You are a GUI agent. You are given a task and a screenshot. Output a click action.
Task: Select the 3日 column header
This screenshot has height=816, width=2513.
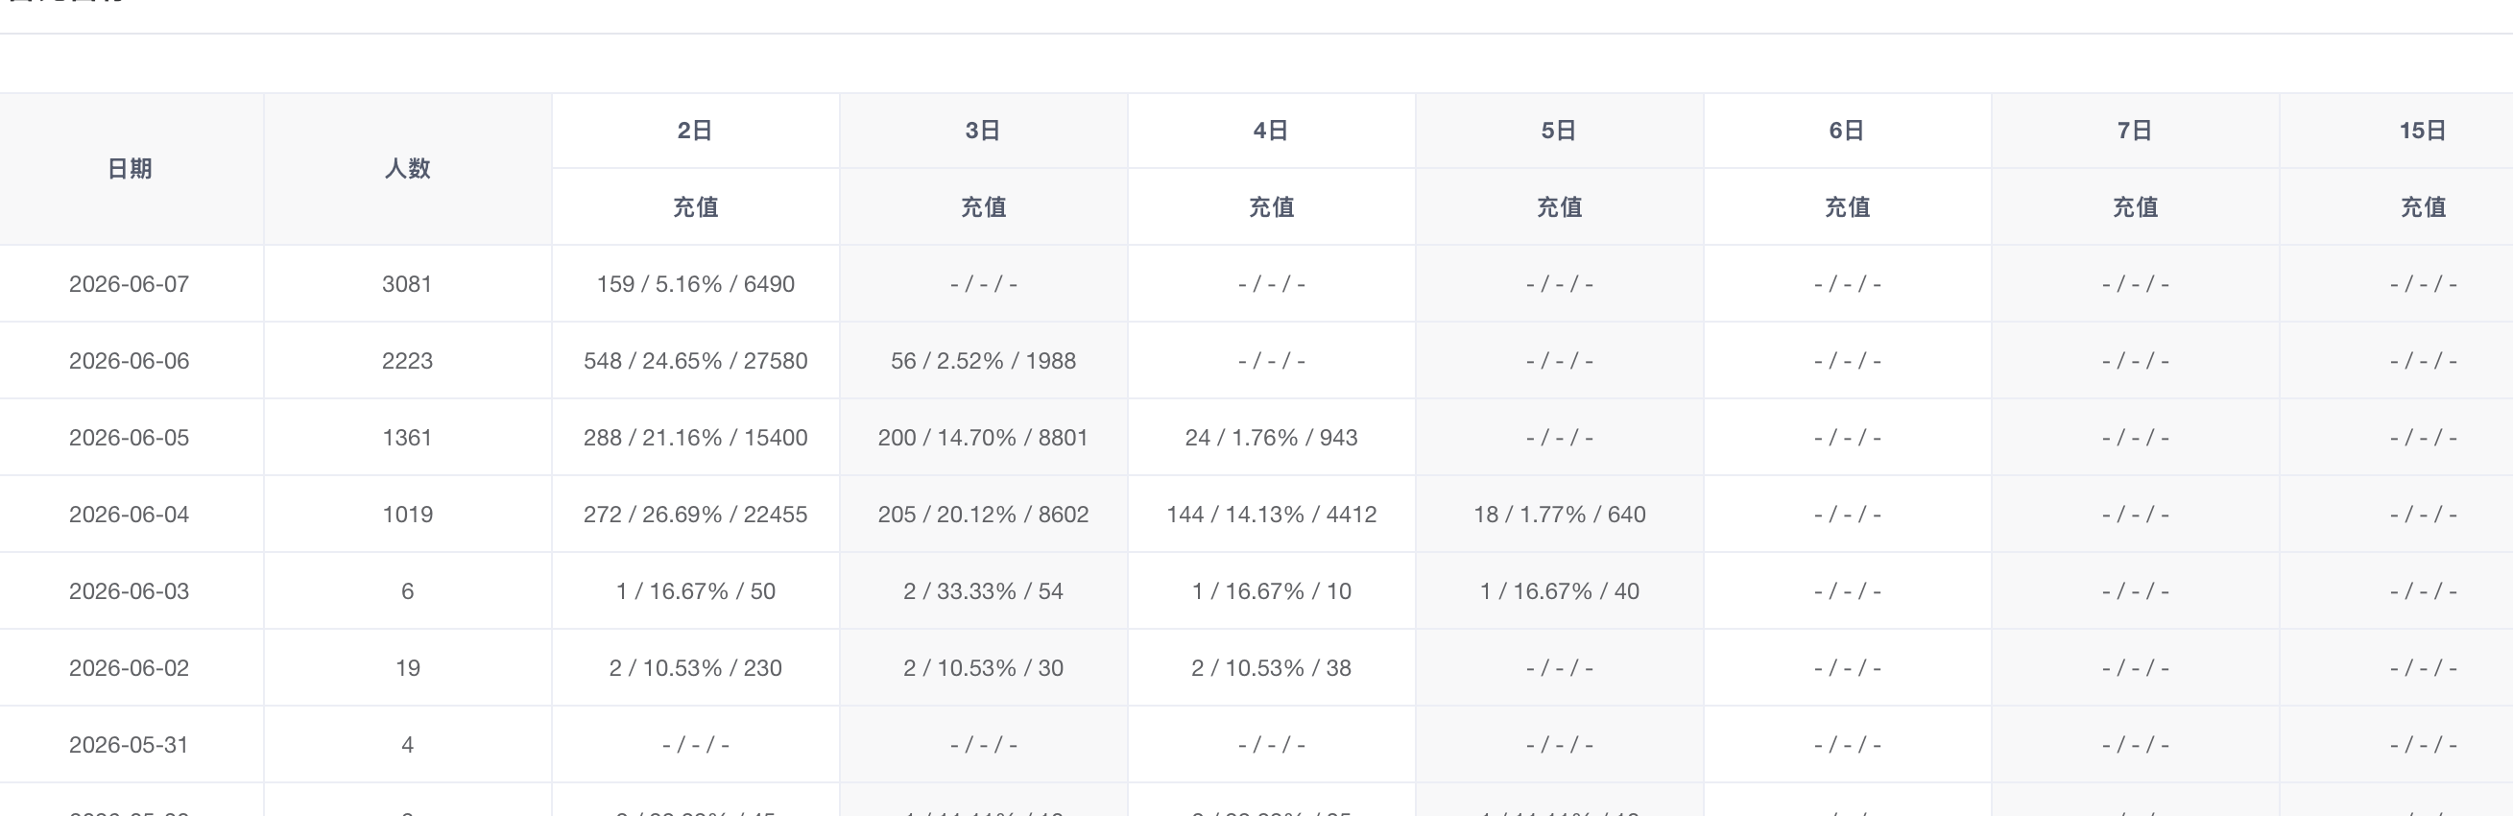983,131
